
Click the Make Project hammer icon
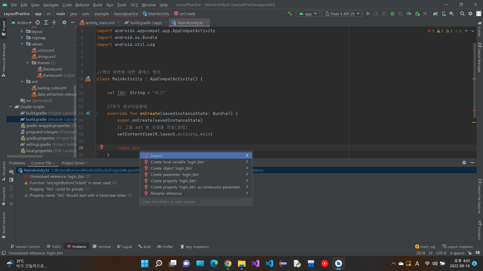pyautogui.click(x=290, y=14)
